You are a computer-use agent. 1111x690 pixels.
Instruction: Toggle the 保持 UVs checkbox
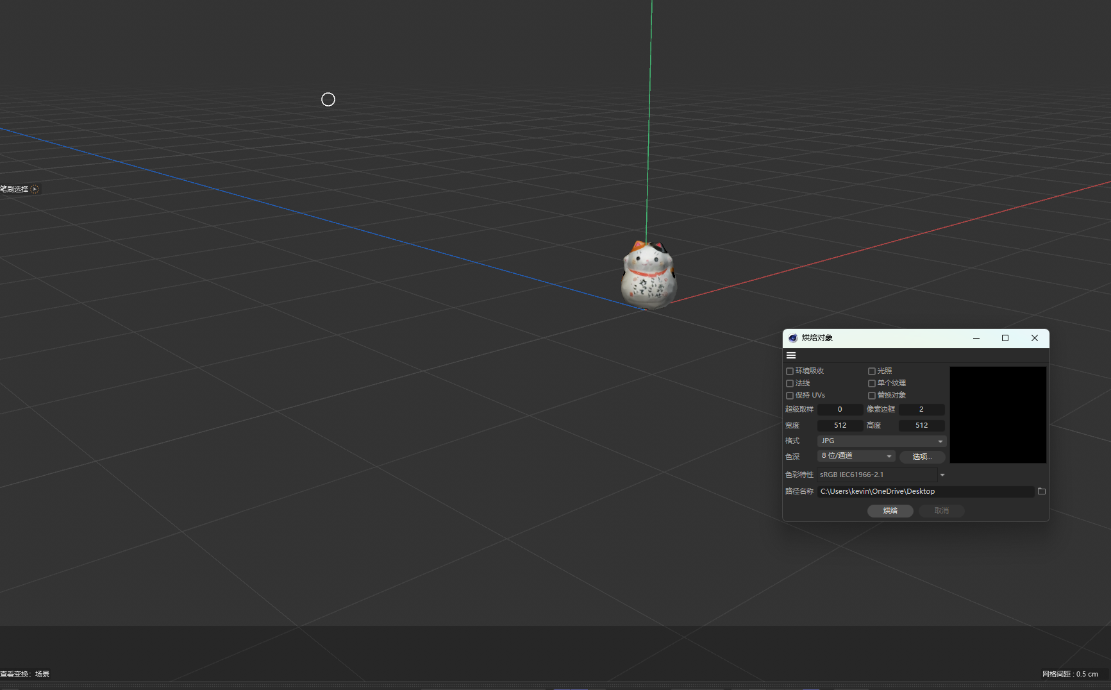tap(790, 396)
